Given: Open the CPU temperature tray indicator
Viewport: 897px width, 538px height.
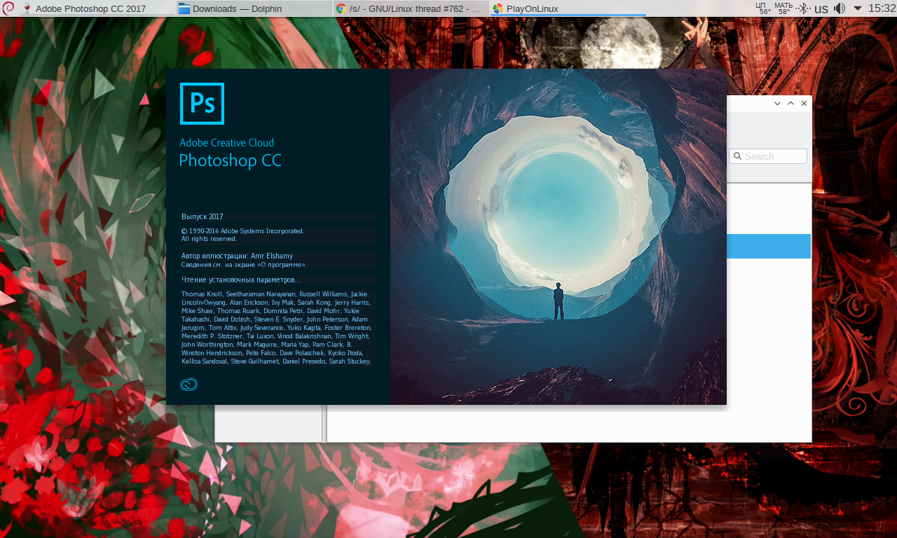Looking at the screenshot, I should (763, 8).
